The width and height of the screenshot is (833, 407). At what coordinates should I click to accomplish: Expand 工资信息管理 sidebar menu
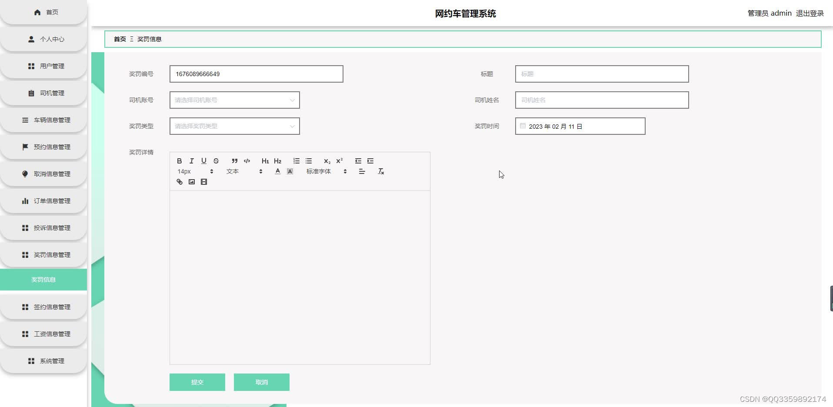click(43, 334)
